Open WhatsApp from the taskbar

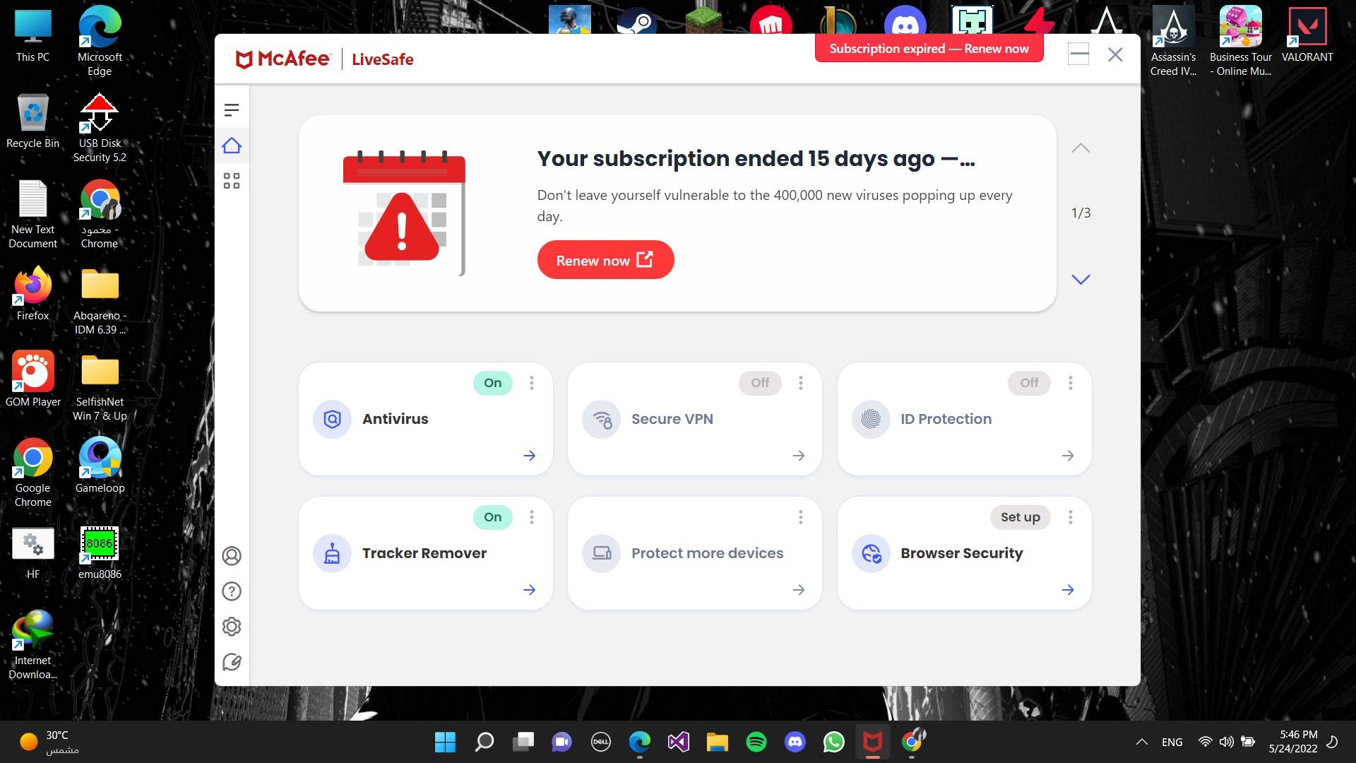pyautogui.click(x=833, y=742)
